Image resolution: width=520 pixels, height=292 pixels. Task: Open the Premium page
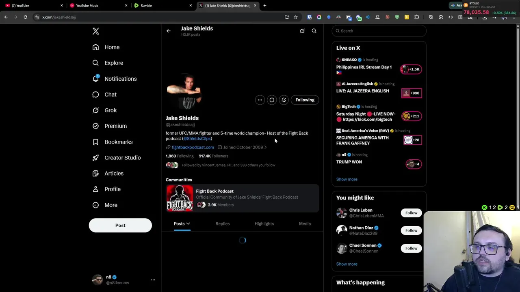[109, 126]
